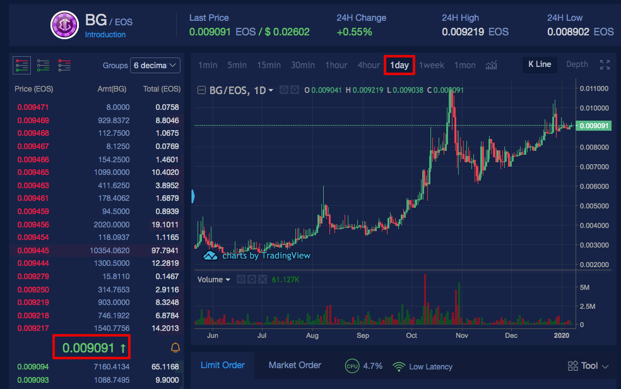Open the Introduction link
The width and height of the screenshot is (621, 389).
(x=105, y=35)
